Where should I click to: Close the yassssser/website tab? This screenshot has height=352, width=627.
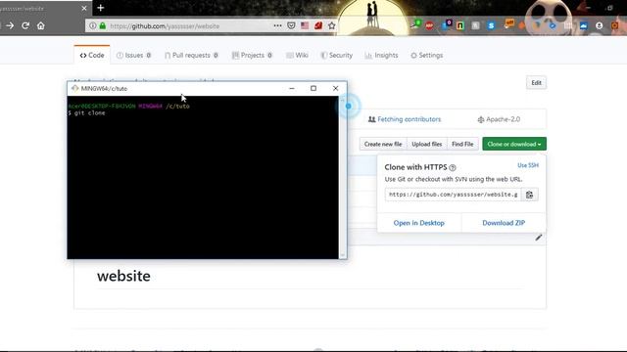click(x=84, y=8)
